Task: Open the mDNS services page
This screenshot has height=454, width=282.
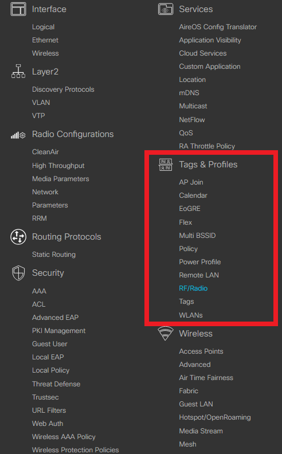Action: pos(189,93)
